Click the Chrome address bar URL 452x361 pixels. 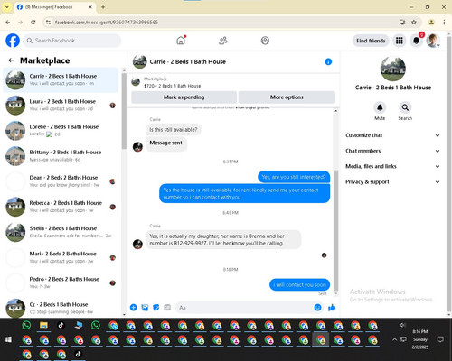pos(107,23)
